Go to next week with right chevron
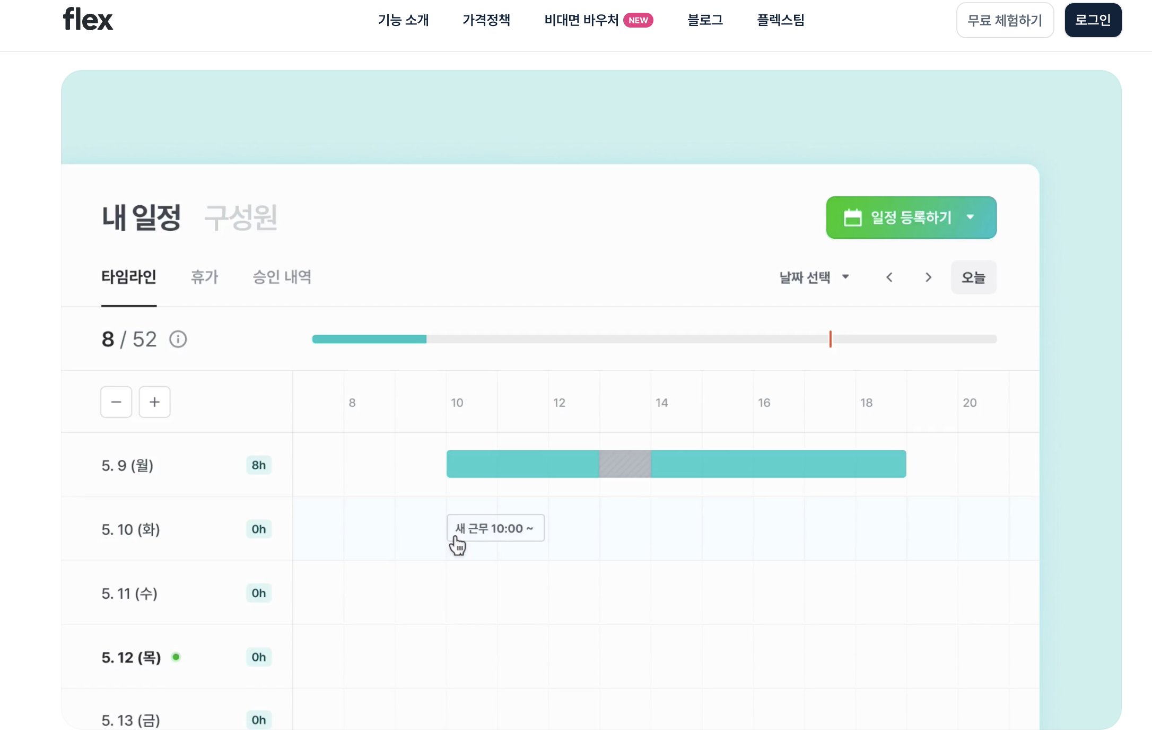The height and width of the screenshot is (750, 1152). pos(928,277)
